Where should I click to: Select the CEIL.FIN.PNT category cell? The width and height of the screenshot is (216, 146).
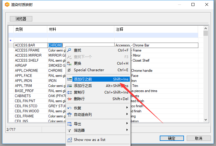tap(31, 101)
